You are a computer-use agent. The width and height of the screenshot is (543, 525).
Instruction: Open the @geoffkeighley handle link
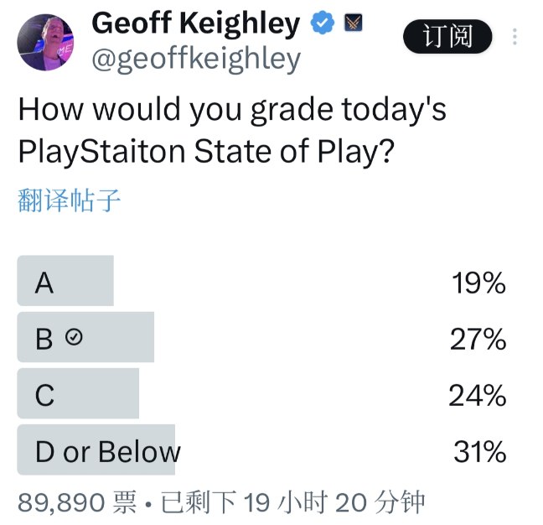[195, 59]
